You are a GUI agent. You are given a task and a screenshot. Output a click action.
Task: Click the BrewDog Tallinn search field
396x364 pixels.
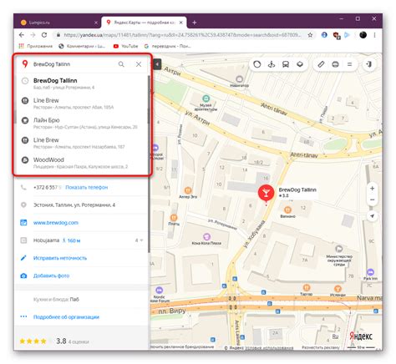(73, 64)
